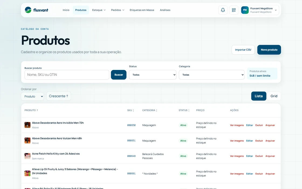Click Arquivar for Alleva Lip Oil product

point(270,174)
